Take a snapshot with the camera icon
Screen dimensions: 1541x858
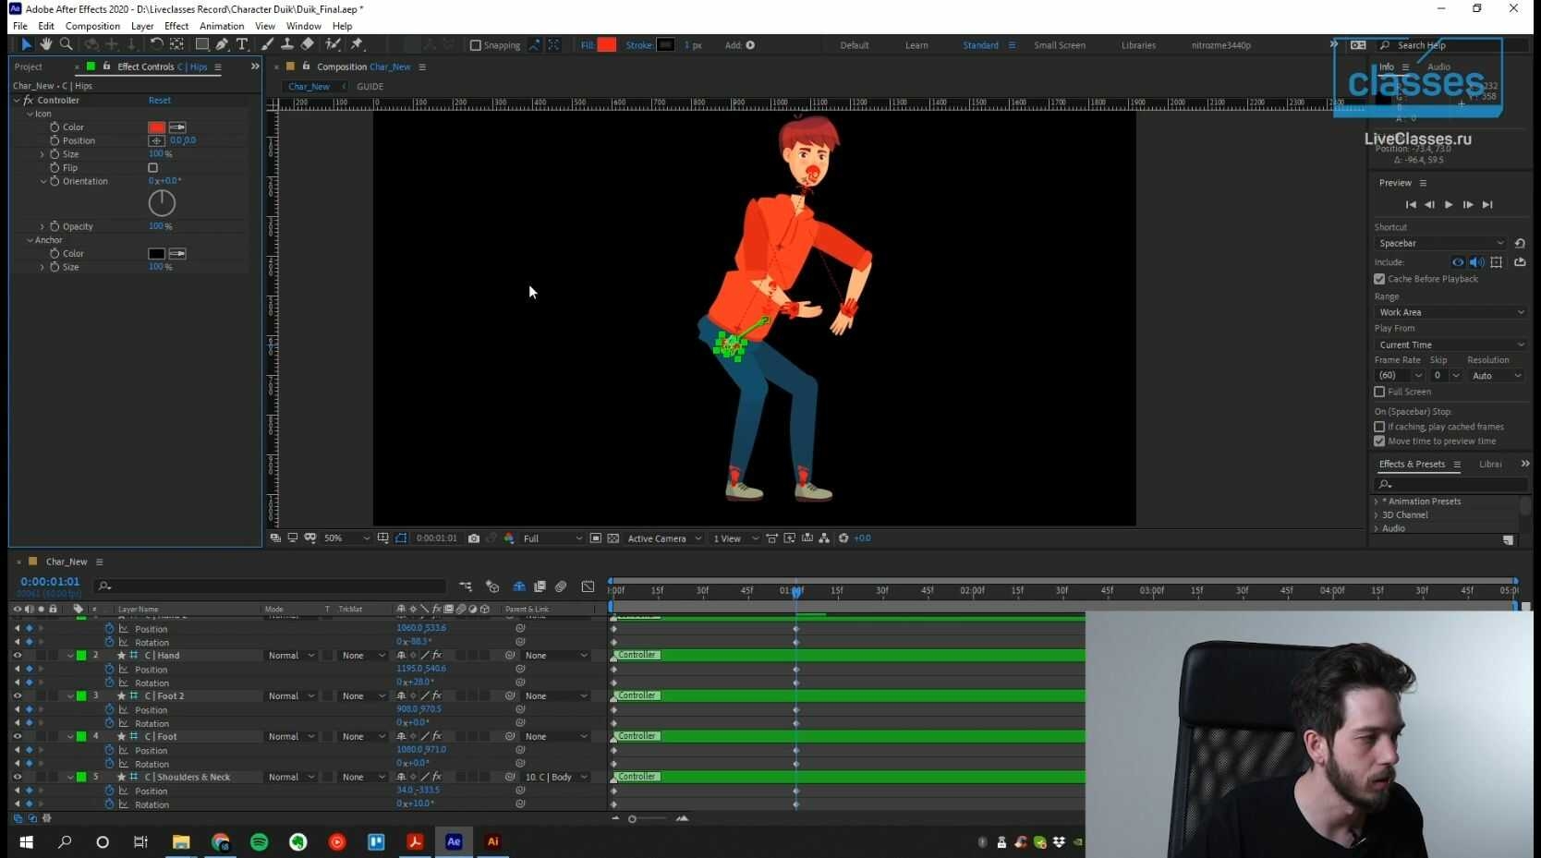tap(474, 538)
